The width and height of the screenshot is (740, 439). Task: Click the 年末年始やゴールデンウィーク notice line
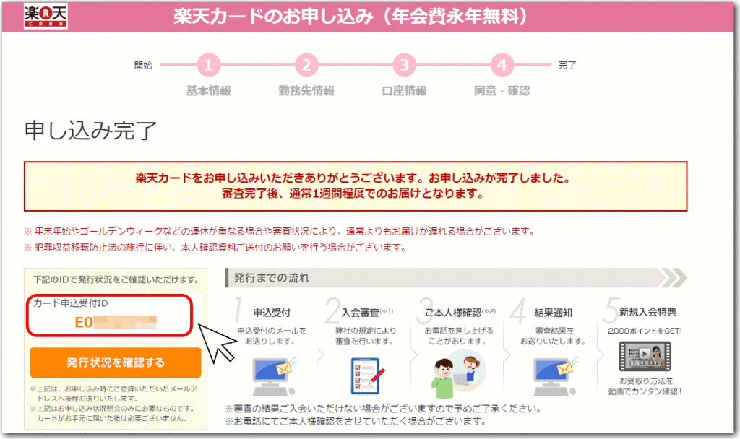click(x=280, y=231)
